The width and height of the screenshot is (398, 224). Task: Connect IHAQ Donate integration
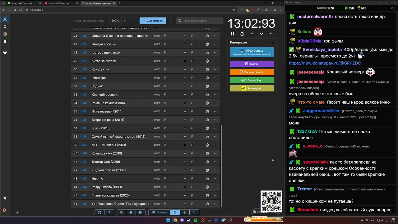point(252,52)
